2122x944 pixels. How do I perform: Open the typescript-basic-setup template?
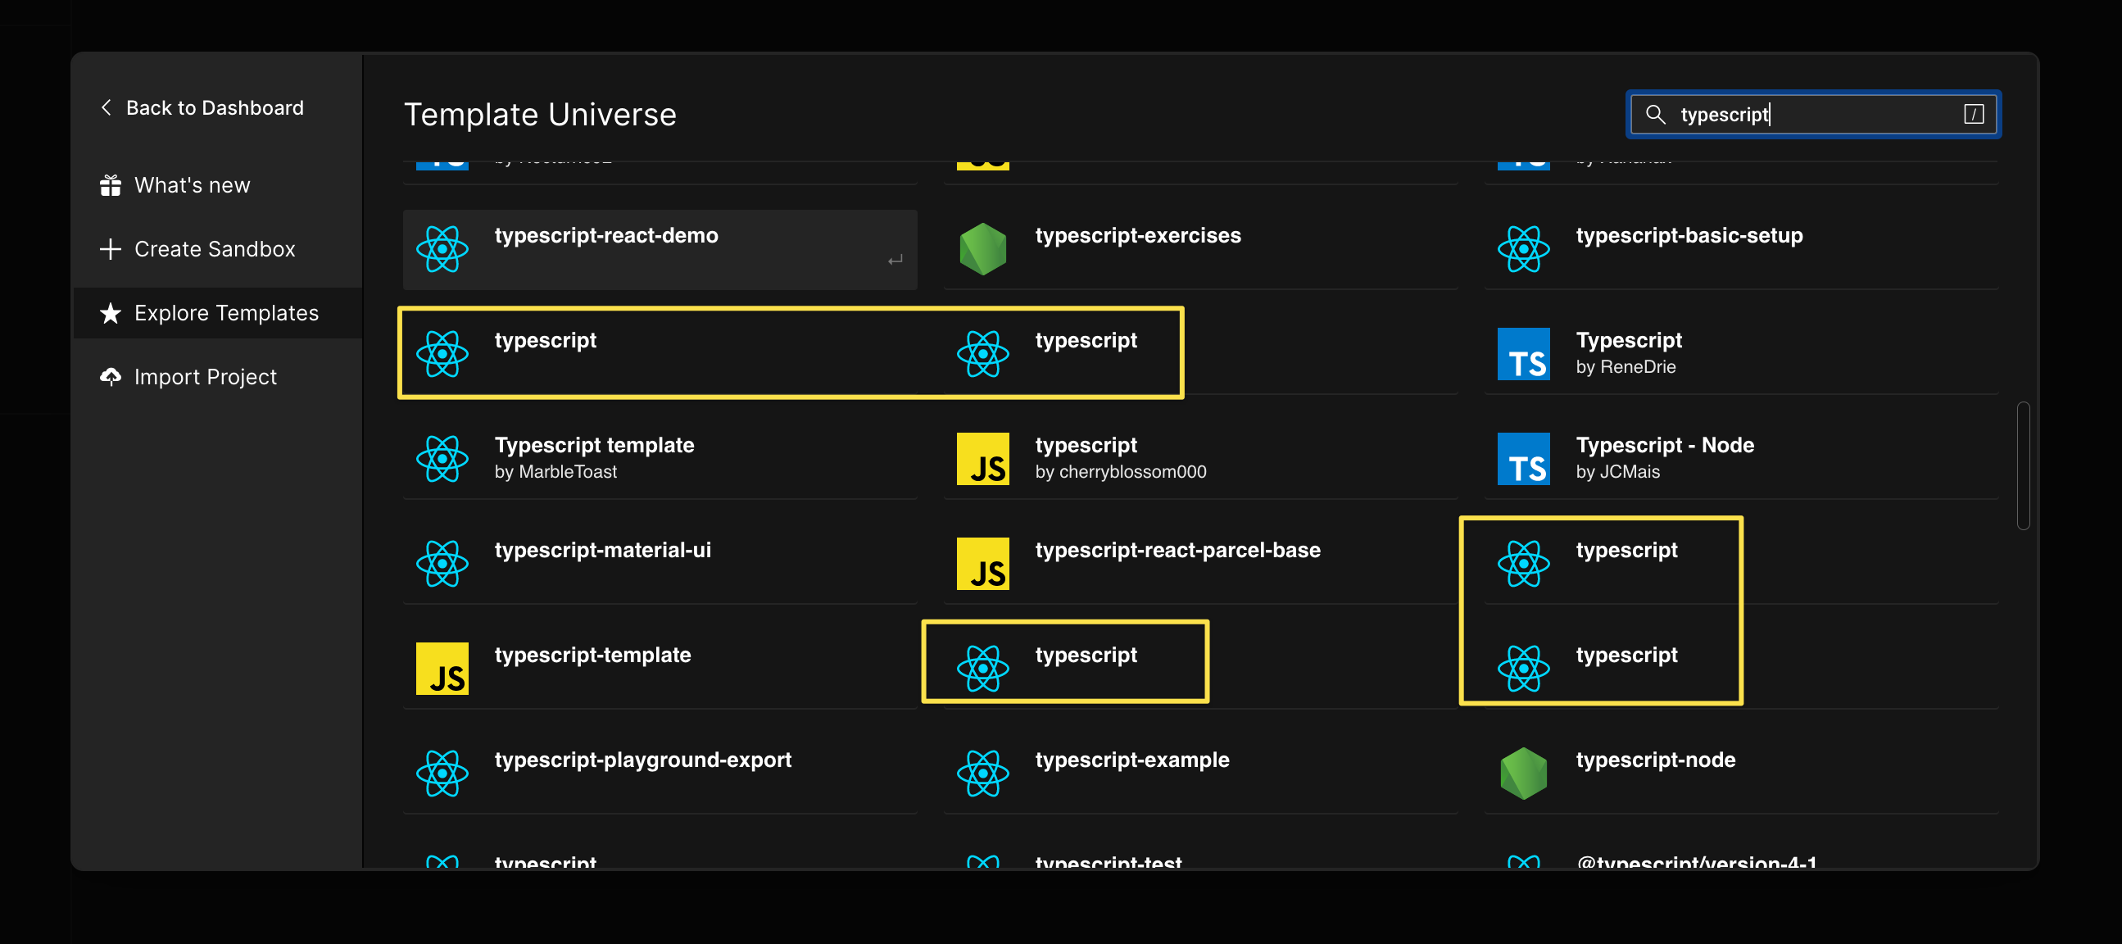1740,249
